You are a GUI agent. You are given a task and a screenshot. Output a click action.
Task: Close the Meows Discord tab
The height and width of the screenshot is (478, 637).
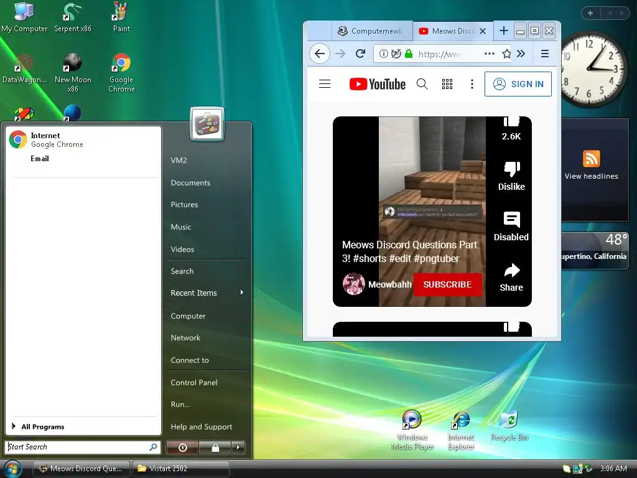[x=483, y=31]
